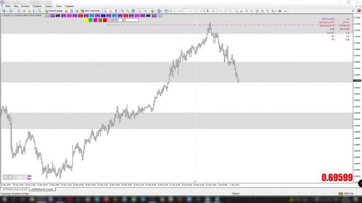Viewport: 362px width, 203px height.
Task: Toggle the Navigator panel
Action: [x=29, y=11]
